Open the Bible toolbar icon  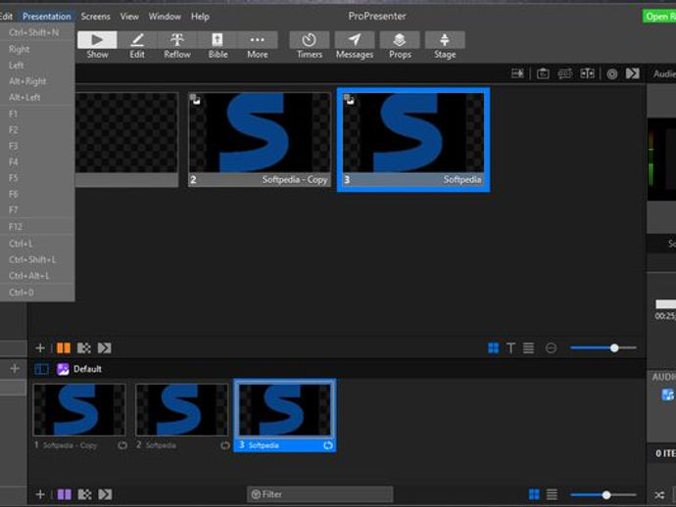[x=217, y=45]
